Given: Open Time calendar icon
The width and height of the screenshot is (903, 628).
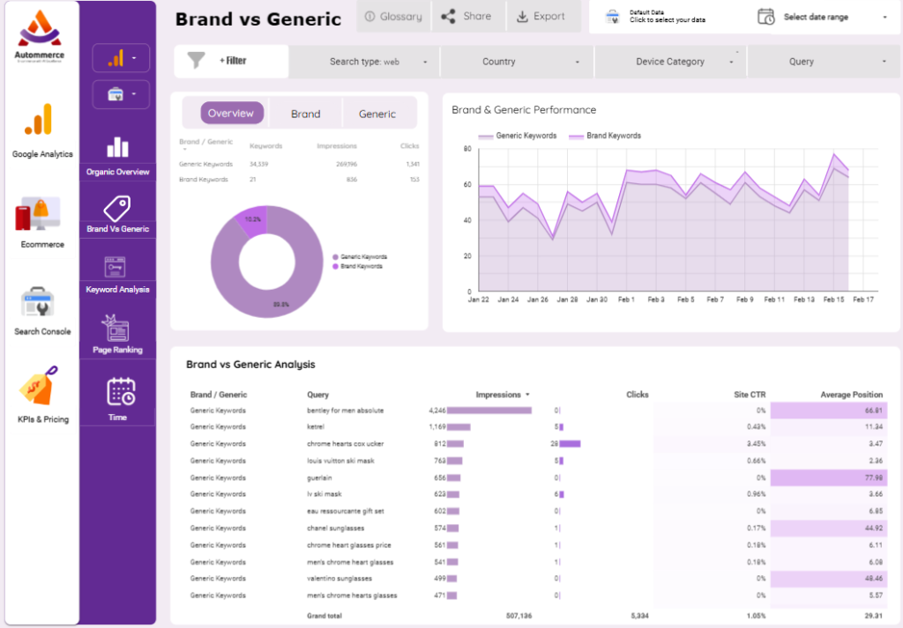Looking at the screenshot, I should click(121, 392).
